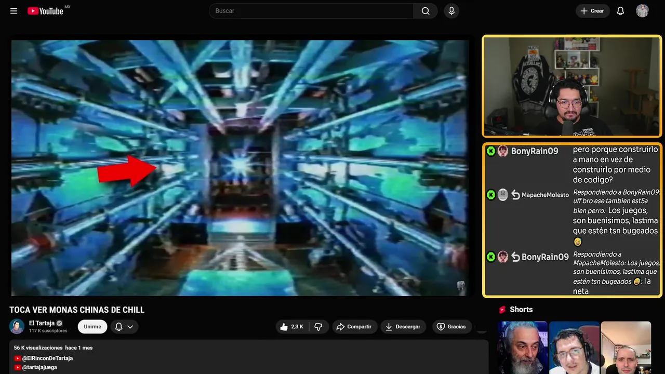Toggle channel notification bell beside Unirme
Viewport: 665px width, 374px height.
118,327
